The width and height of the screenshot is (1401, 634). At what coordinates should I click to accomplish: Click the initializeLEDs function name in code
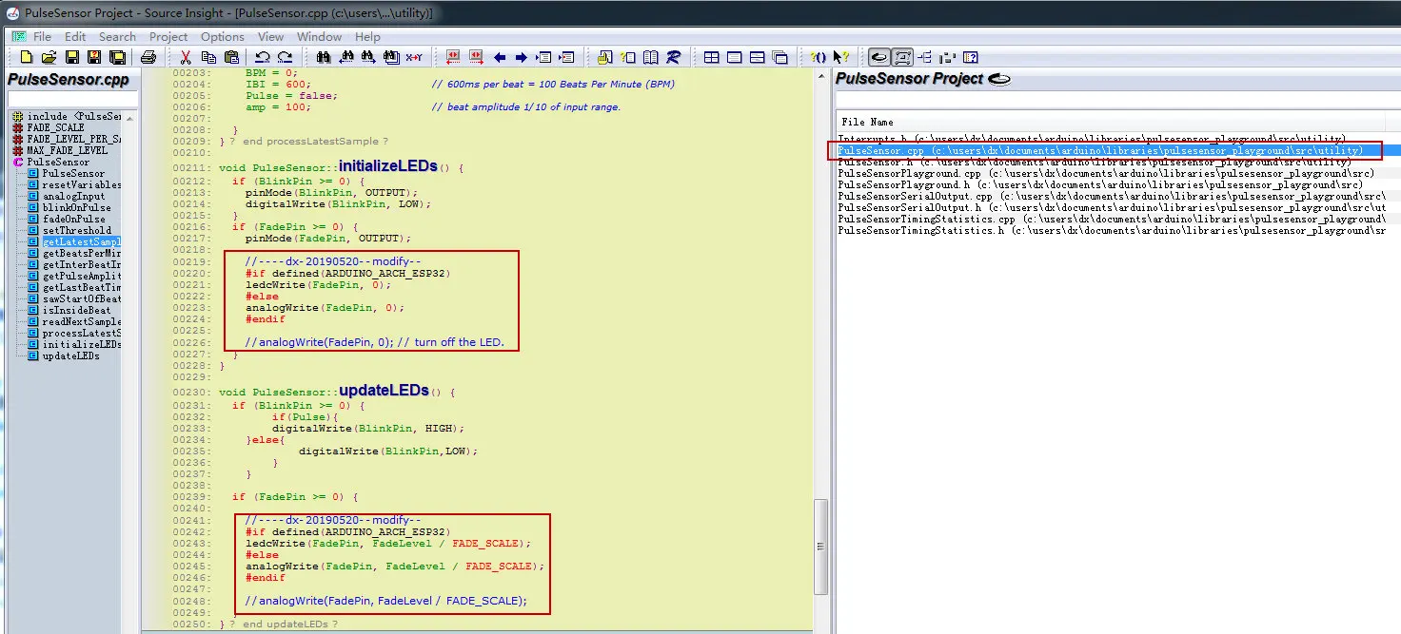388,165
